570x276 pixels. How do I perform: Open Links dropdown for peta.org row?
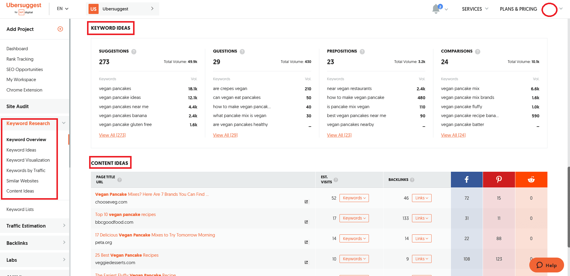(422, 239)
